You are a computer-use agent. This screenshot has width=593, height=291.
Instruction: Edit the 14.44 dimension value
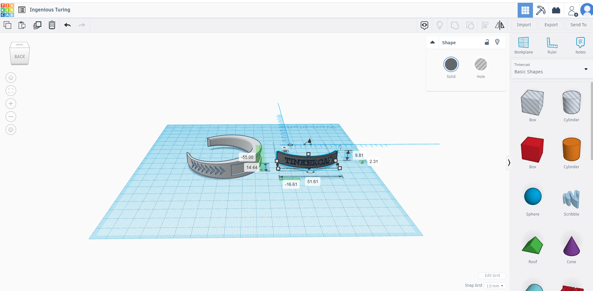(x=252, y=167)
